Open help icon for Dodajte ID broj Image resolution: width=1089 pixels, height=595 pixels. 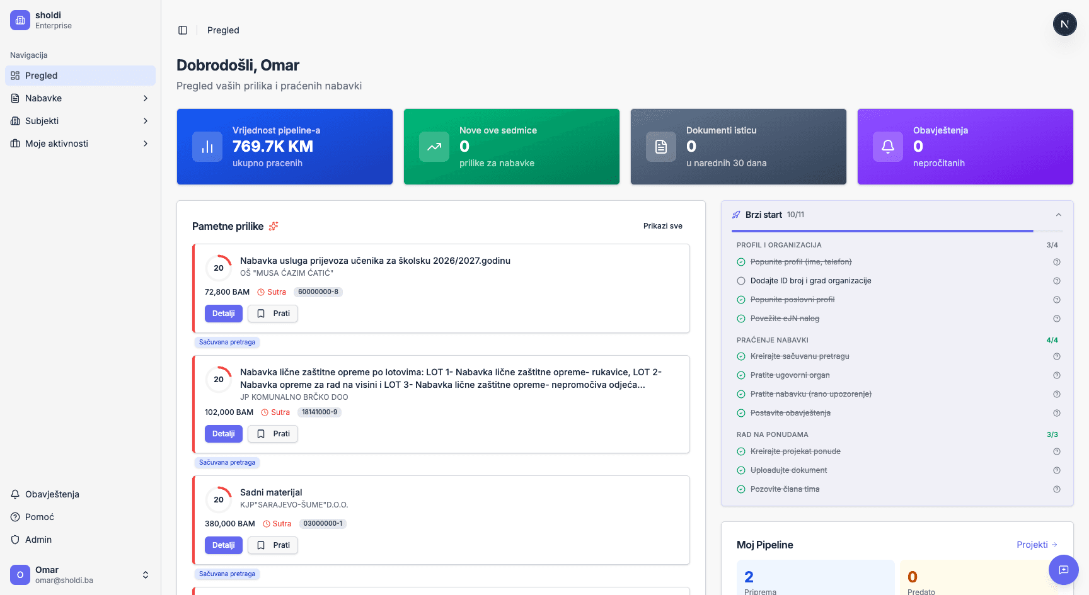(x=1057, y=281)
